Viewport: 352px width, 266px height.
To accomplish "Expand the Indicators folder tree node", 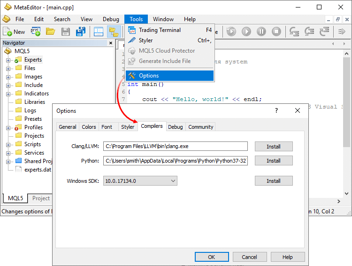I will pyautogui.click(x=8, y=94).
